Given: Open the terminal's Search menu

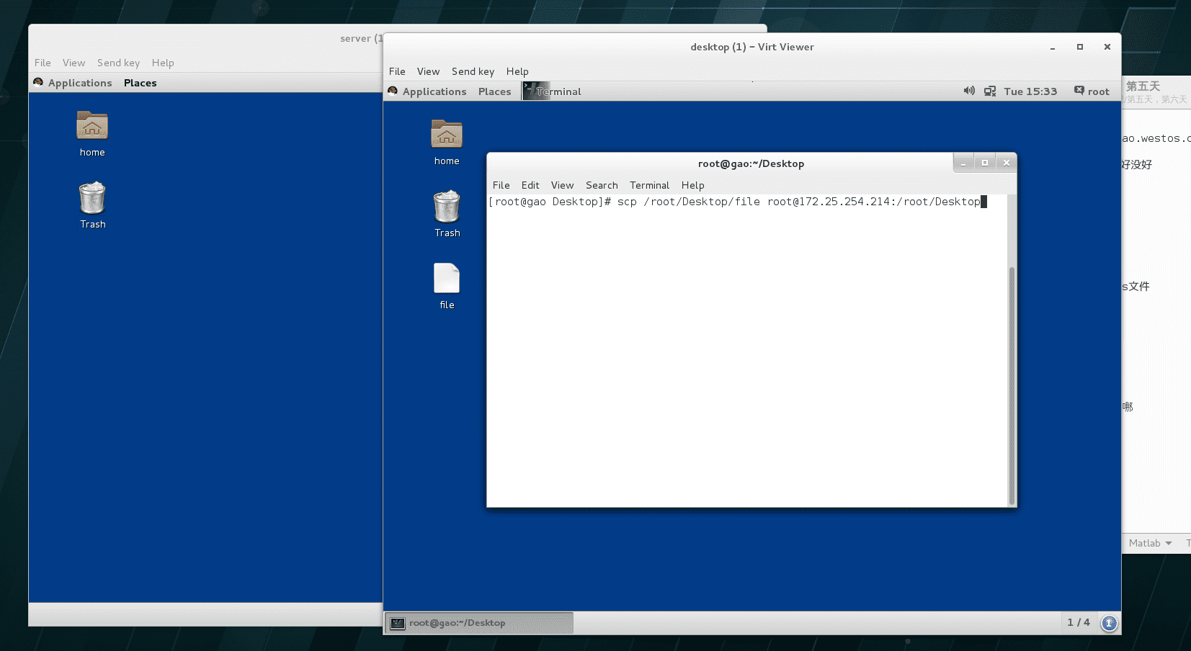Looking at the screenshot, I should 602,185.
